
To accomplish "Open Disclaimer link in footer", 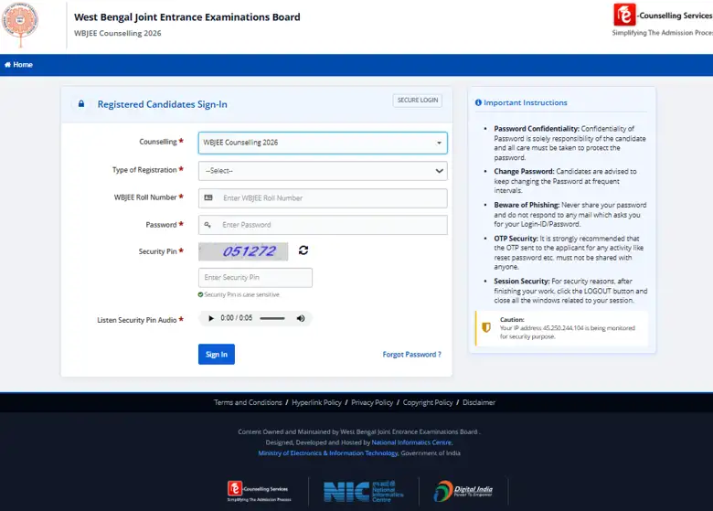I will point(479,402).
